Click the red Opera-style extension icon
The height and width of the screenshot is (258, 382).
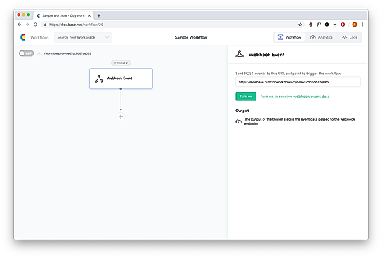[x=343, y=25]
